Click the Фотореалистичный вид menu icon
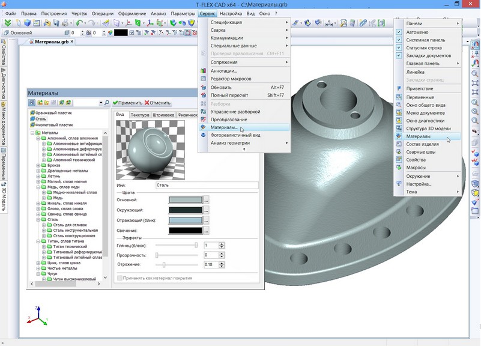Image resolution: width=481 pixels, height=346 pixels. [204, 135]
